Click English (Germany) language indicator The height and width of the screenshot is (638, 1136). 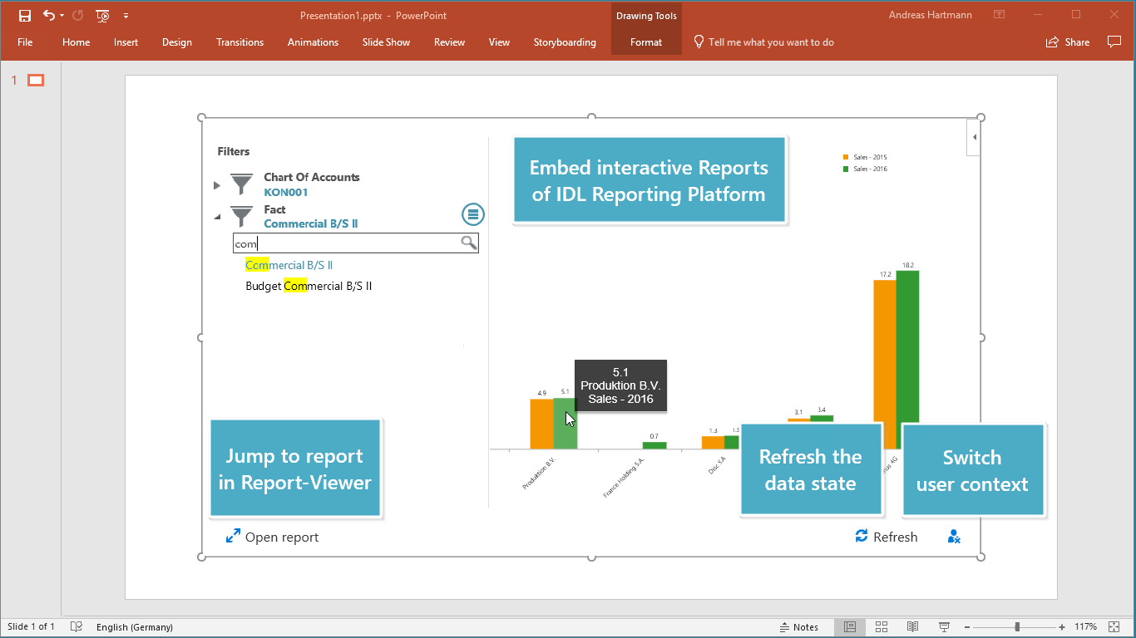(x=135, y=627)
